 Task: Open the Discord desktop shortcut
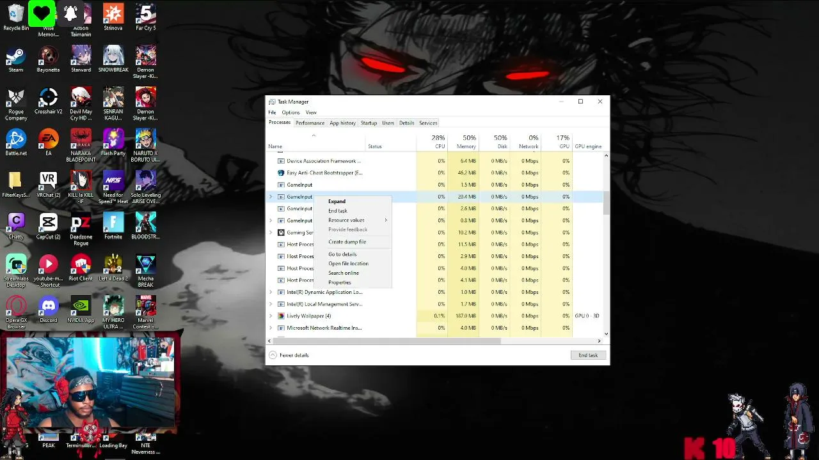[48, 310]
